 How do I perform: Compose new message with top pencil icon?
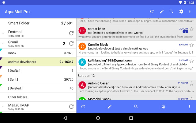(x=162, y=12)
